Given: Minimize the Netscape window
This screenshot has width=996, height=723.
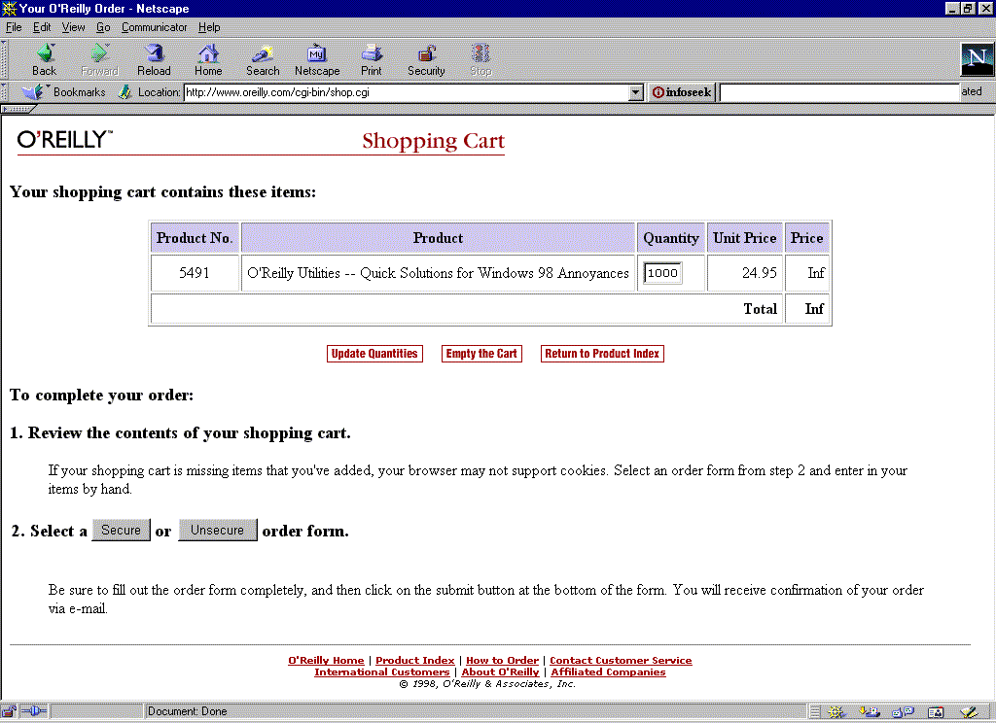Looking at the screenshot, I should click(952, 8).
